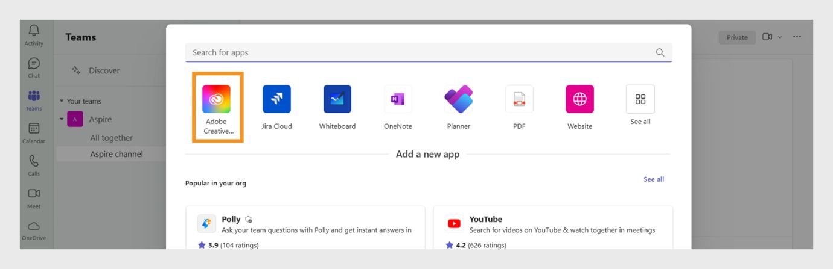The height and width of the screenshot is (269, 833).
Task: Click the Teams panel heading
Action: [81, 37]
